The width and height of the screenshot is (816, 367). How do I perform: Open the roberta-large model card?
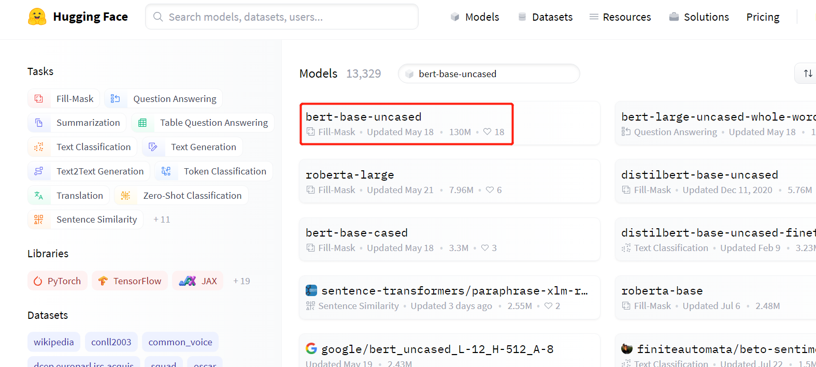(450, 182)
